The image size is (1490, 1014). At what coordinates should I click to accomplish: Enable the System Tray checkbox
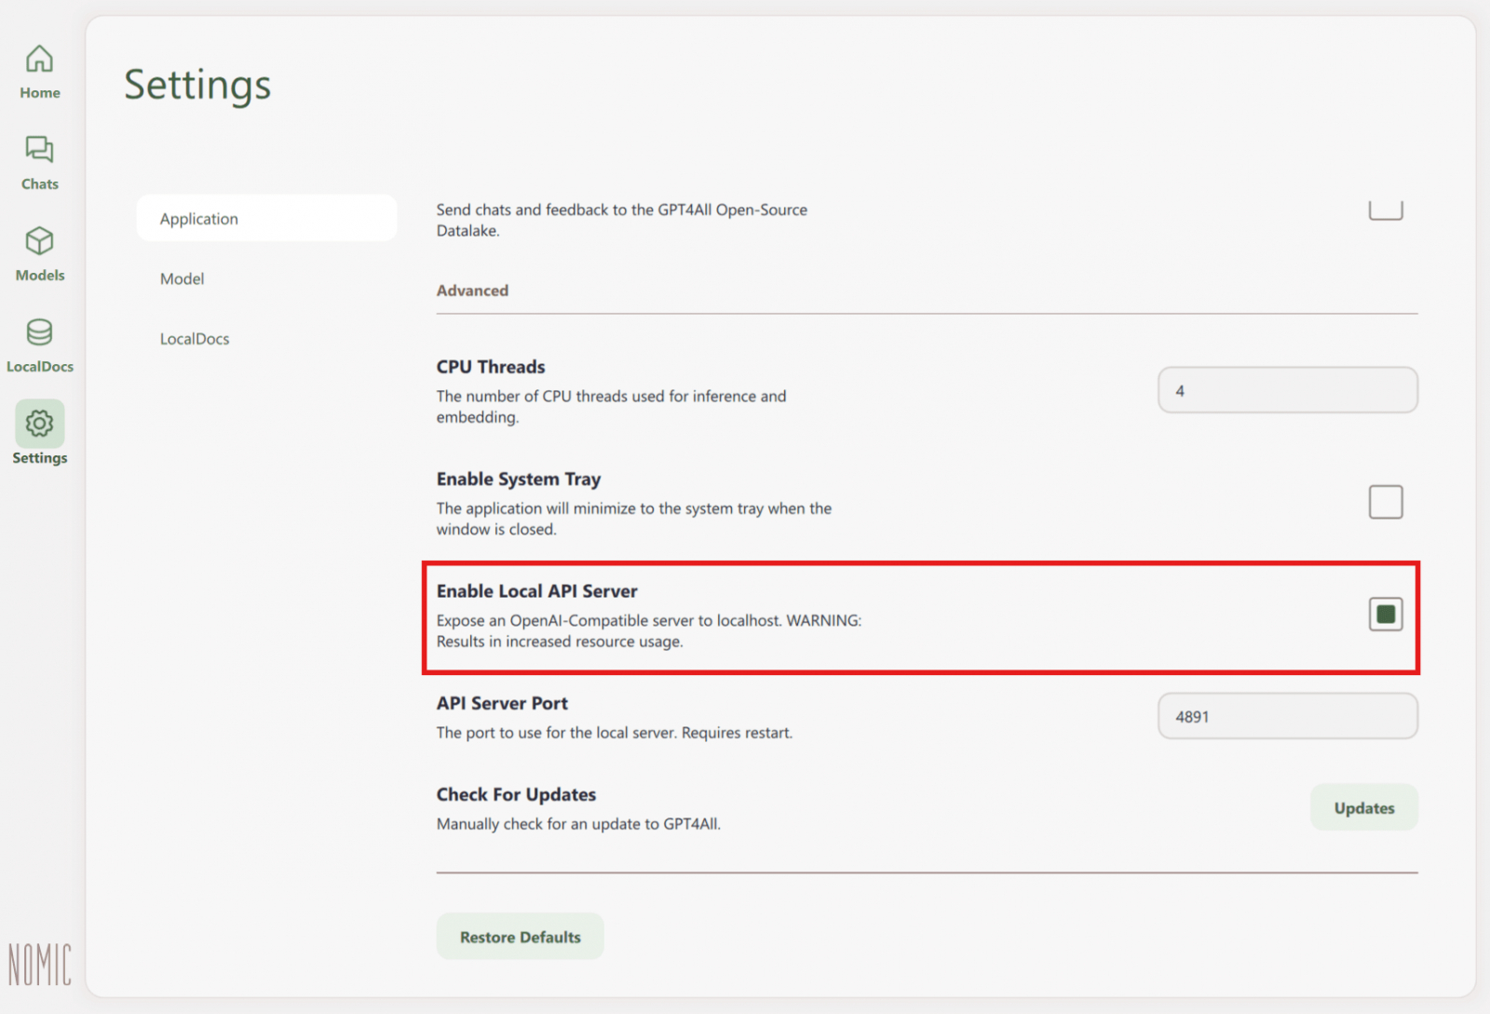[1385, 502]
